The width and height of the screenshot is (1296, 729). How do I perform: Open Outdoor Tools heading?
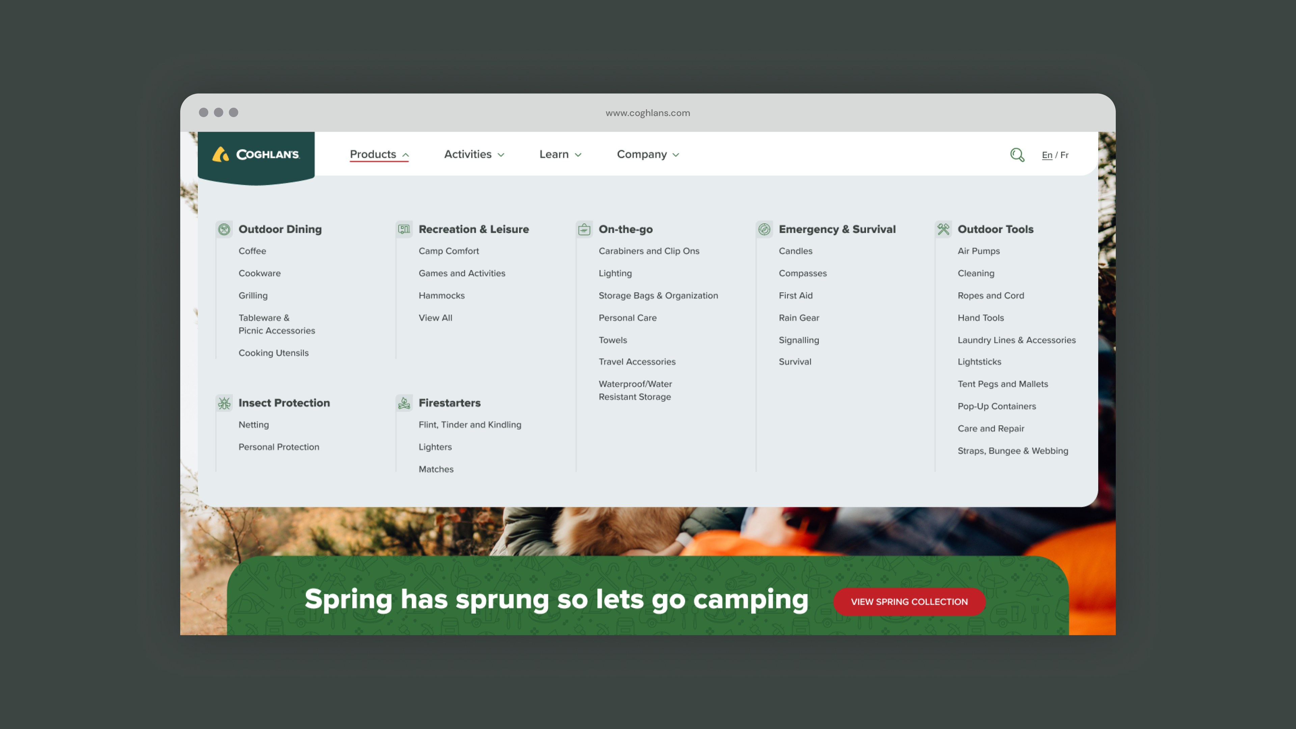coord(995,230)
